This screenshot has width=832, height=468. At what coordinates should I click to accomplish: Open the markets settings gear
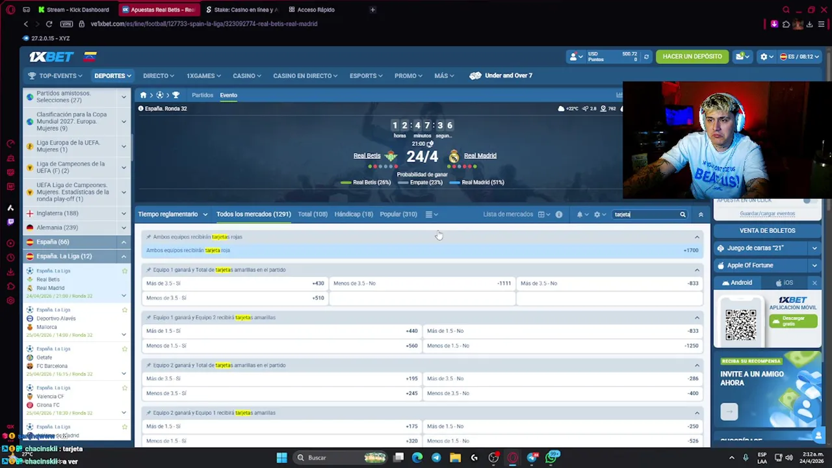[599, 214]
